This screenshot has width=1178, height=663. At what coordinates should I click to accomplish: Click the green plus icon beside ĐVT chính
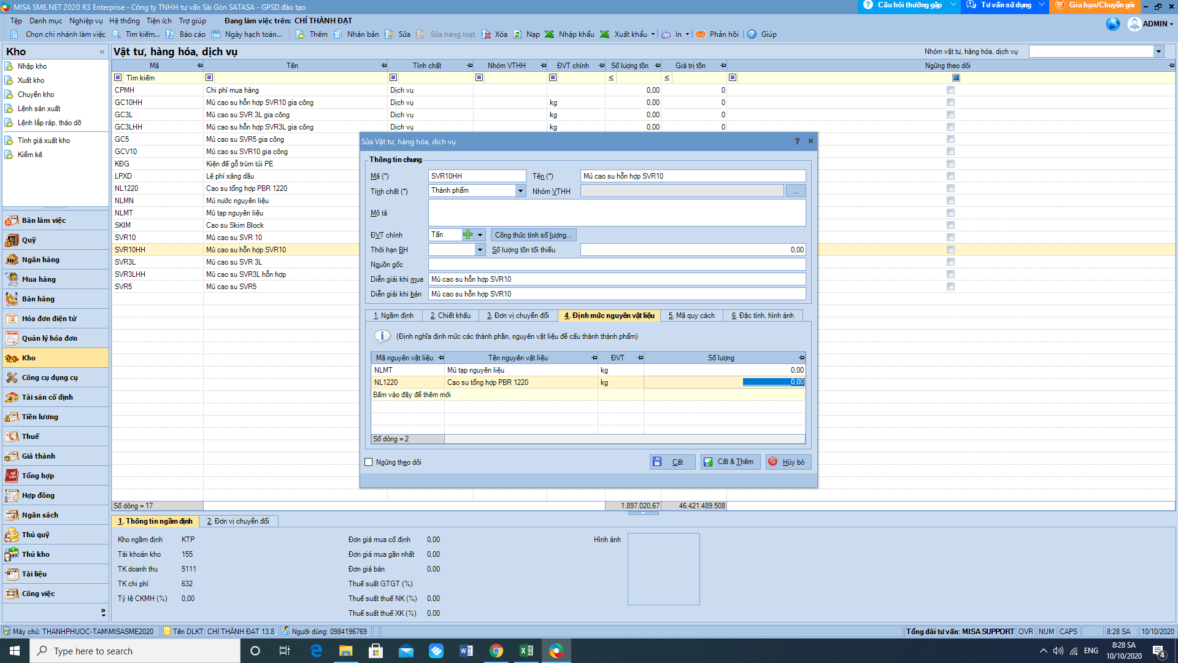click(x=468, y=235)
